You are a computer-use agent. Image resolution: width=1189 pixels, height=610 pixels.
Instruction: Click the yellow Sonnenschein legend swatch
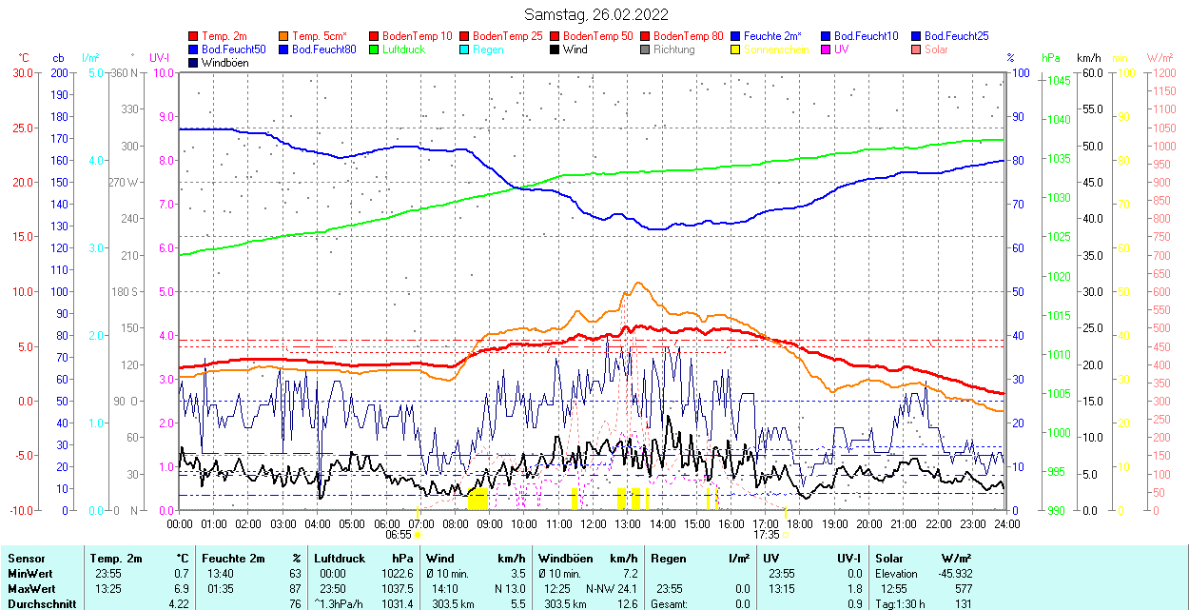(x=735, y=49)
